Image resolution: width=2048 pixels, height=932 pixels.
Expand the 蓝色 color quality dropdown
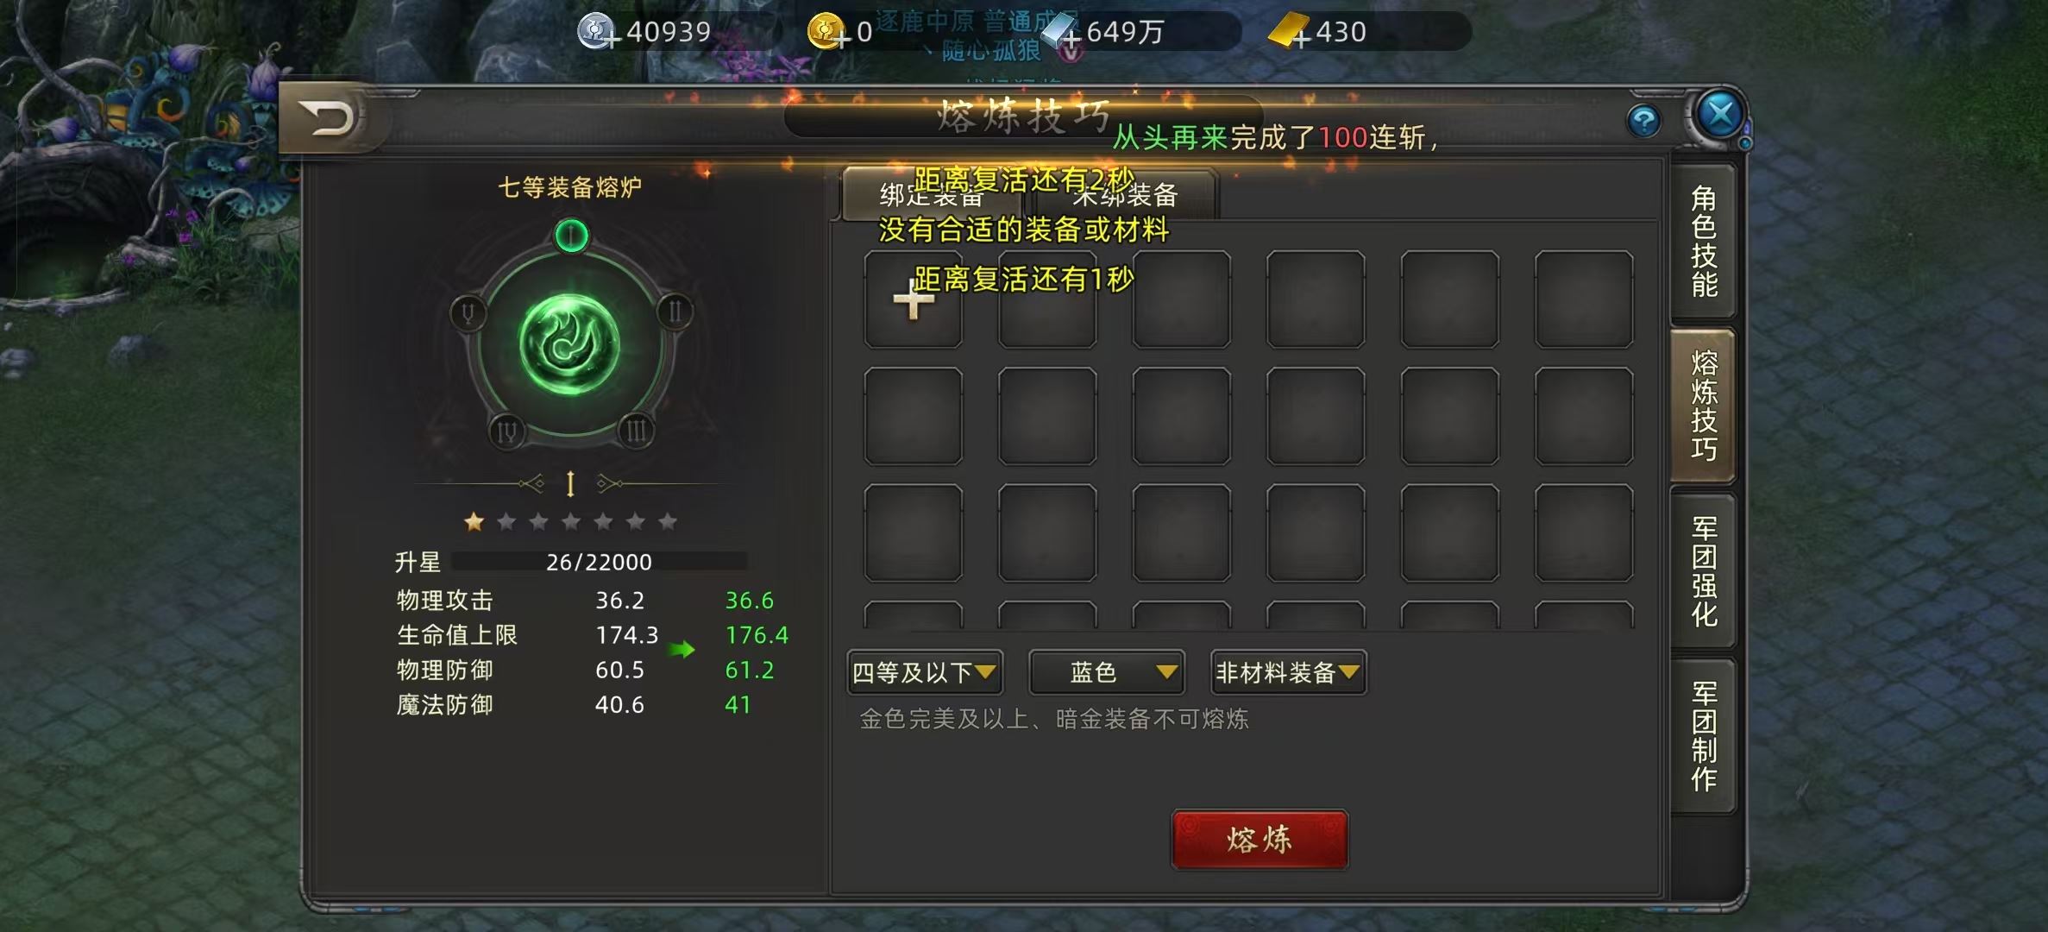pyautogui.click(x=1107, y=672)
